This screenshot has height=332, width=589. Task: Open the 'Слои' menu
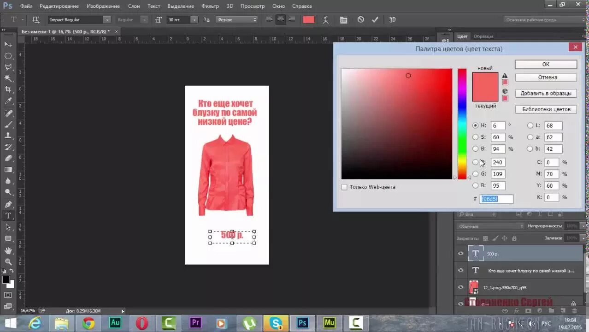click(x=134, y=6)
